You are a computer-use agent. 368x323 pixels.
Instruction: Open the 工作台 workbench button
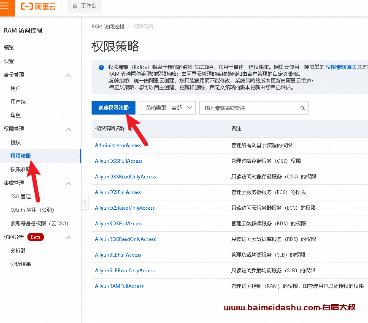(x=84, y=6)
